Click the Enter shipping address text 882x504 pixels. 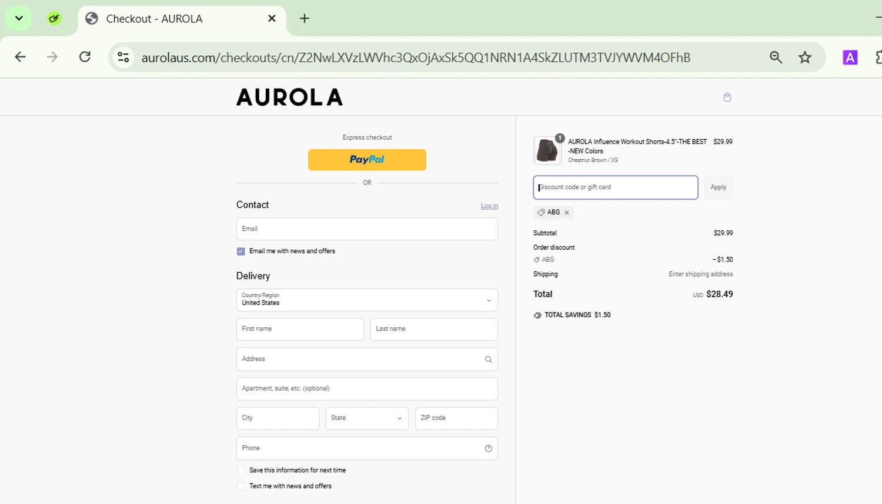tap(700, 274)
